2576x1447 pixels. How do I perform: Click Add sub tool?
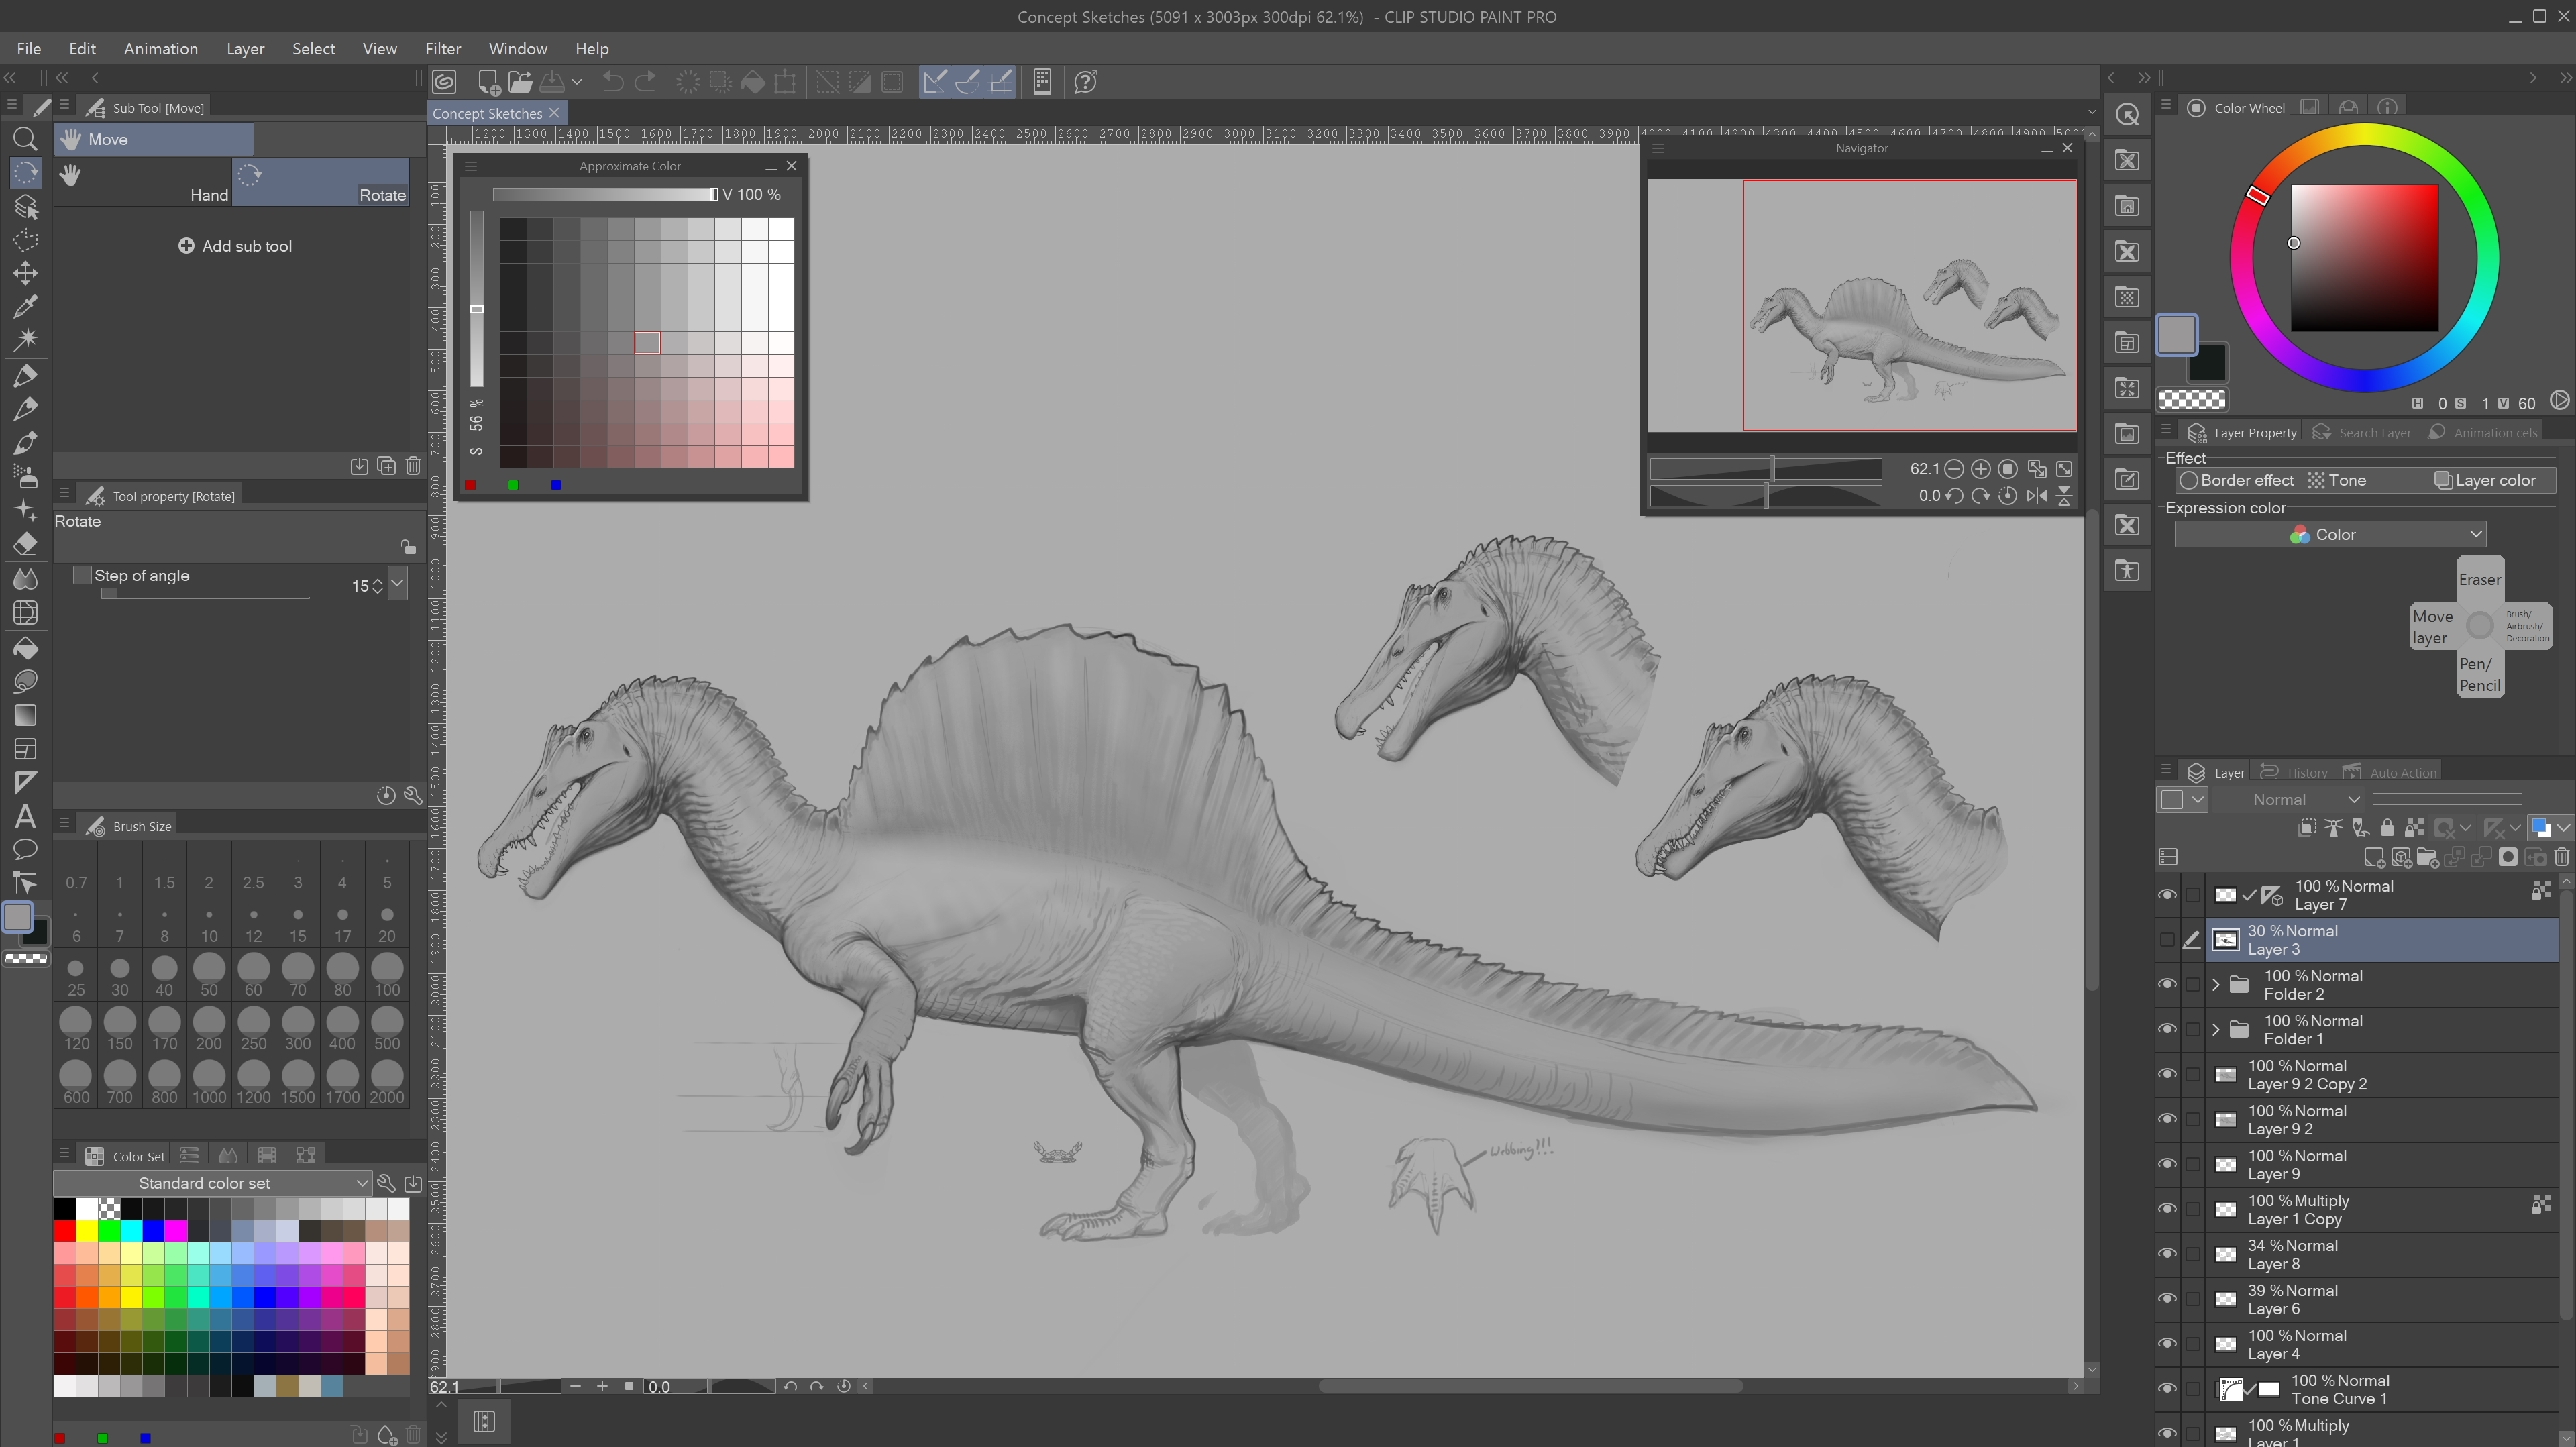pos(235,246)
